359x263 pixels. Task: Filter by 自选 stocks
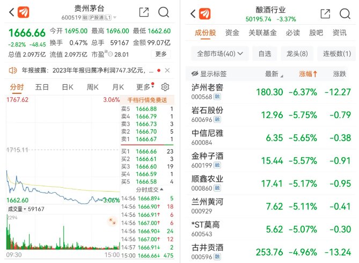tap(265, 54)
